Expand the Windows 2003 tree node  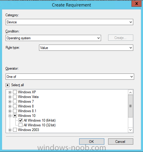point(10,130)
